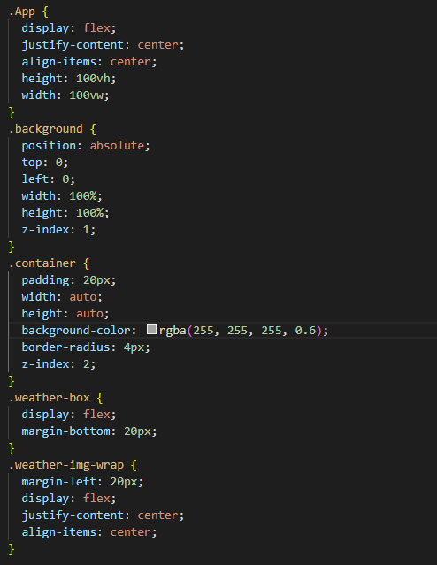The image size is (437, 565).
Task: Click the display: flex line in .weather-box
Action: (69, 415)
